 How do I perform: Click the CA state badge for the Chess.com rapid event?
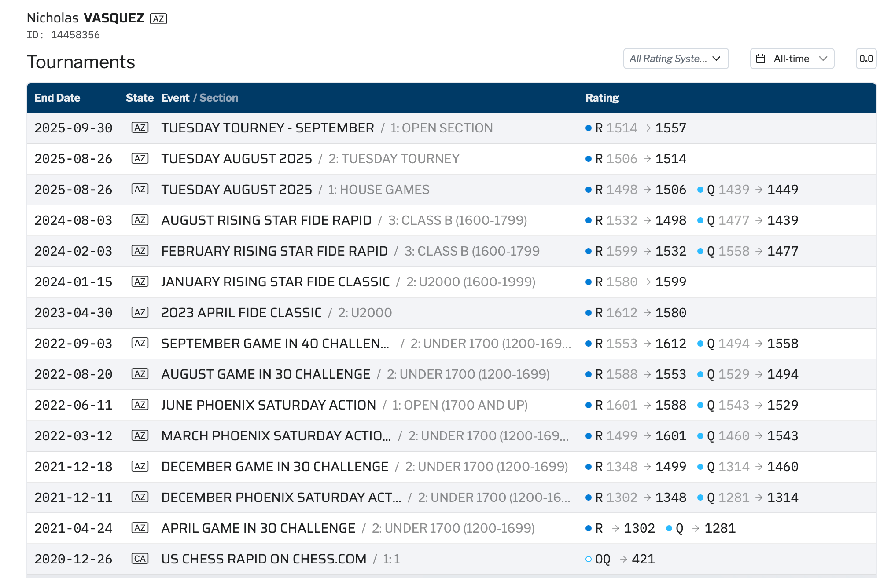(140, 559)
